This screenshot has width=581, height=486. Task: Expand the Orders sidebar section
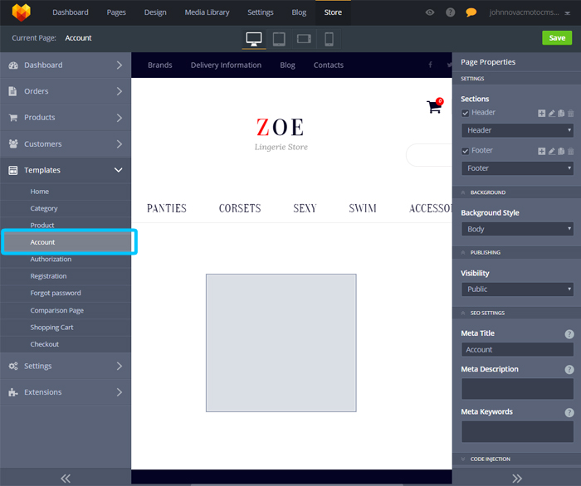coord(66,91)
